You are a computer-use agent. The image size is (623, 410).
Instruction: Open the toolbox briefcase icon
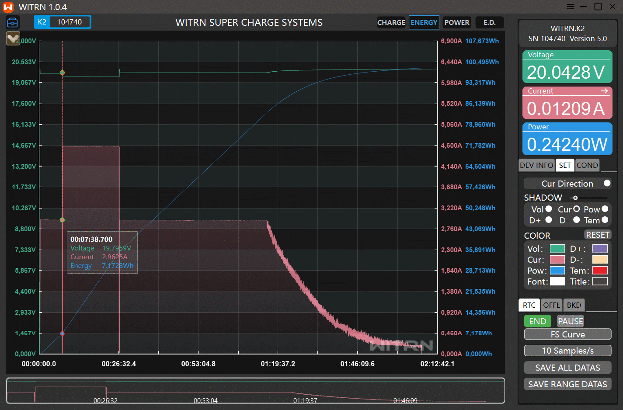(x=13, y=22)
